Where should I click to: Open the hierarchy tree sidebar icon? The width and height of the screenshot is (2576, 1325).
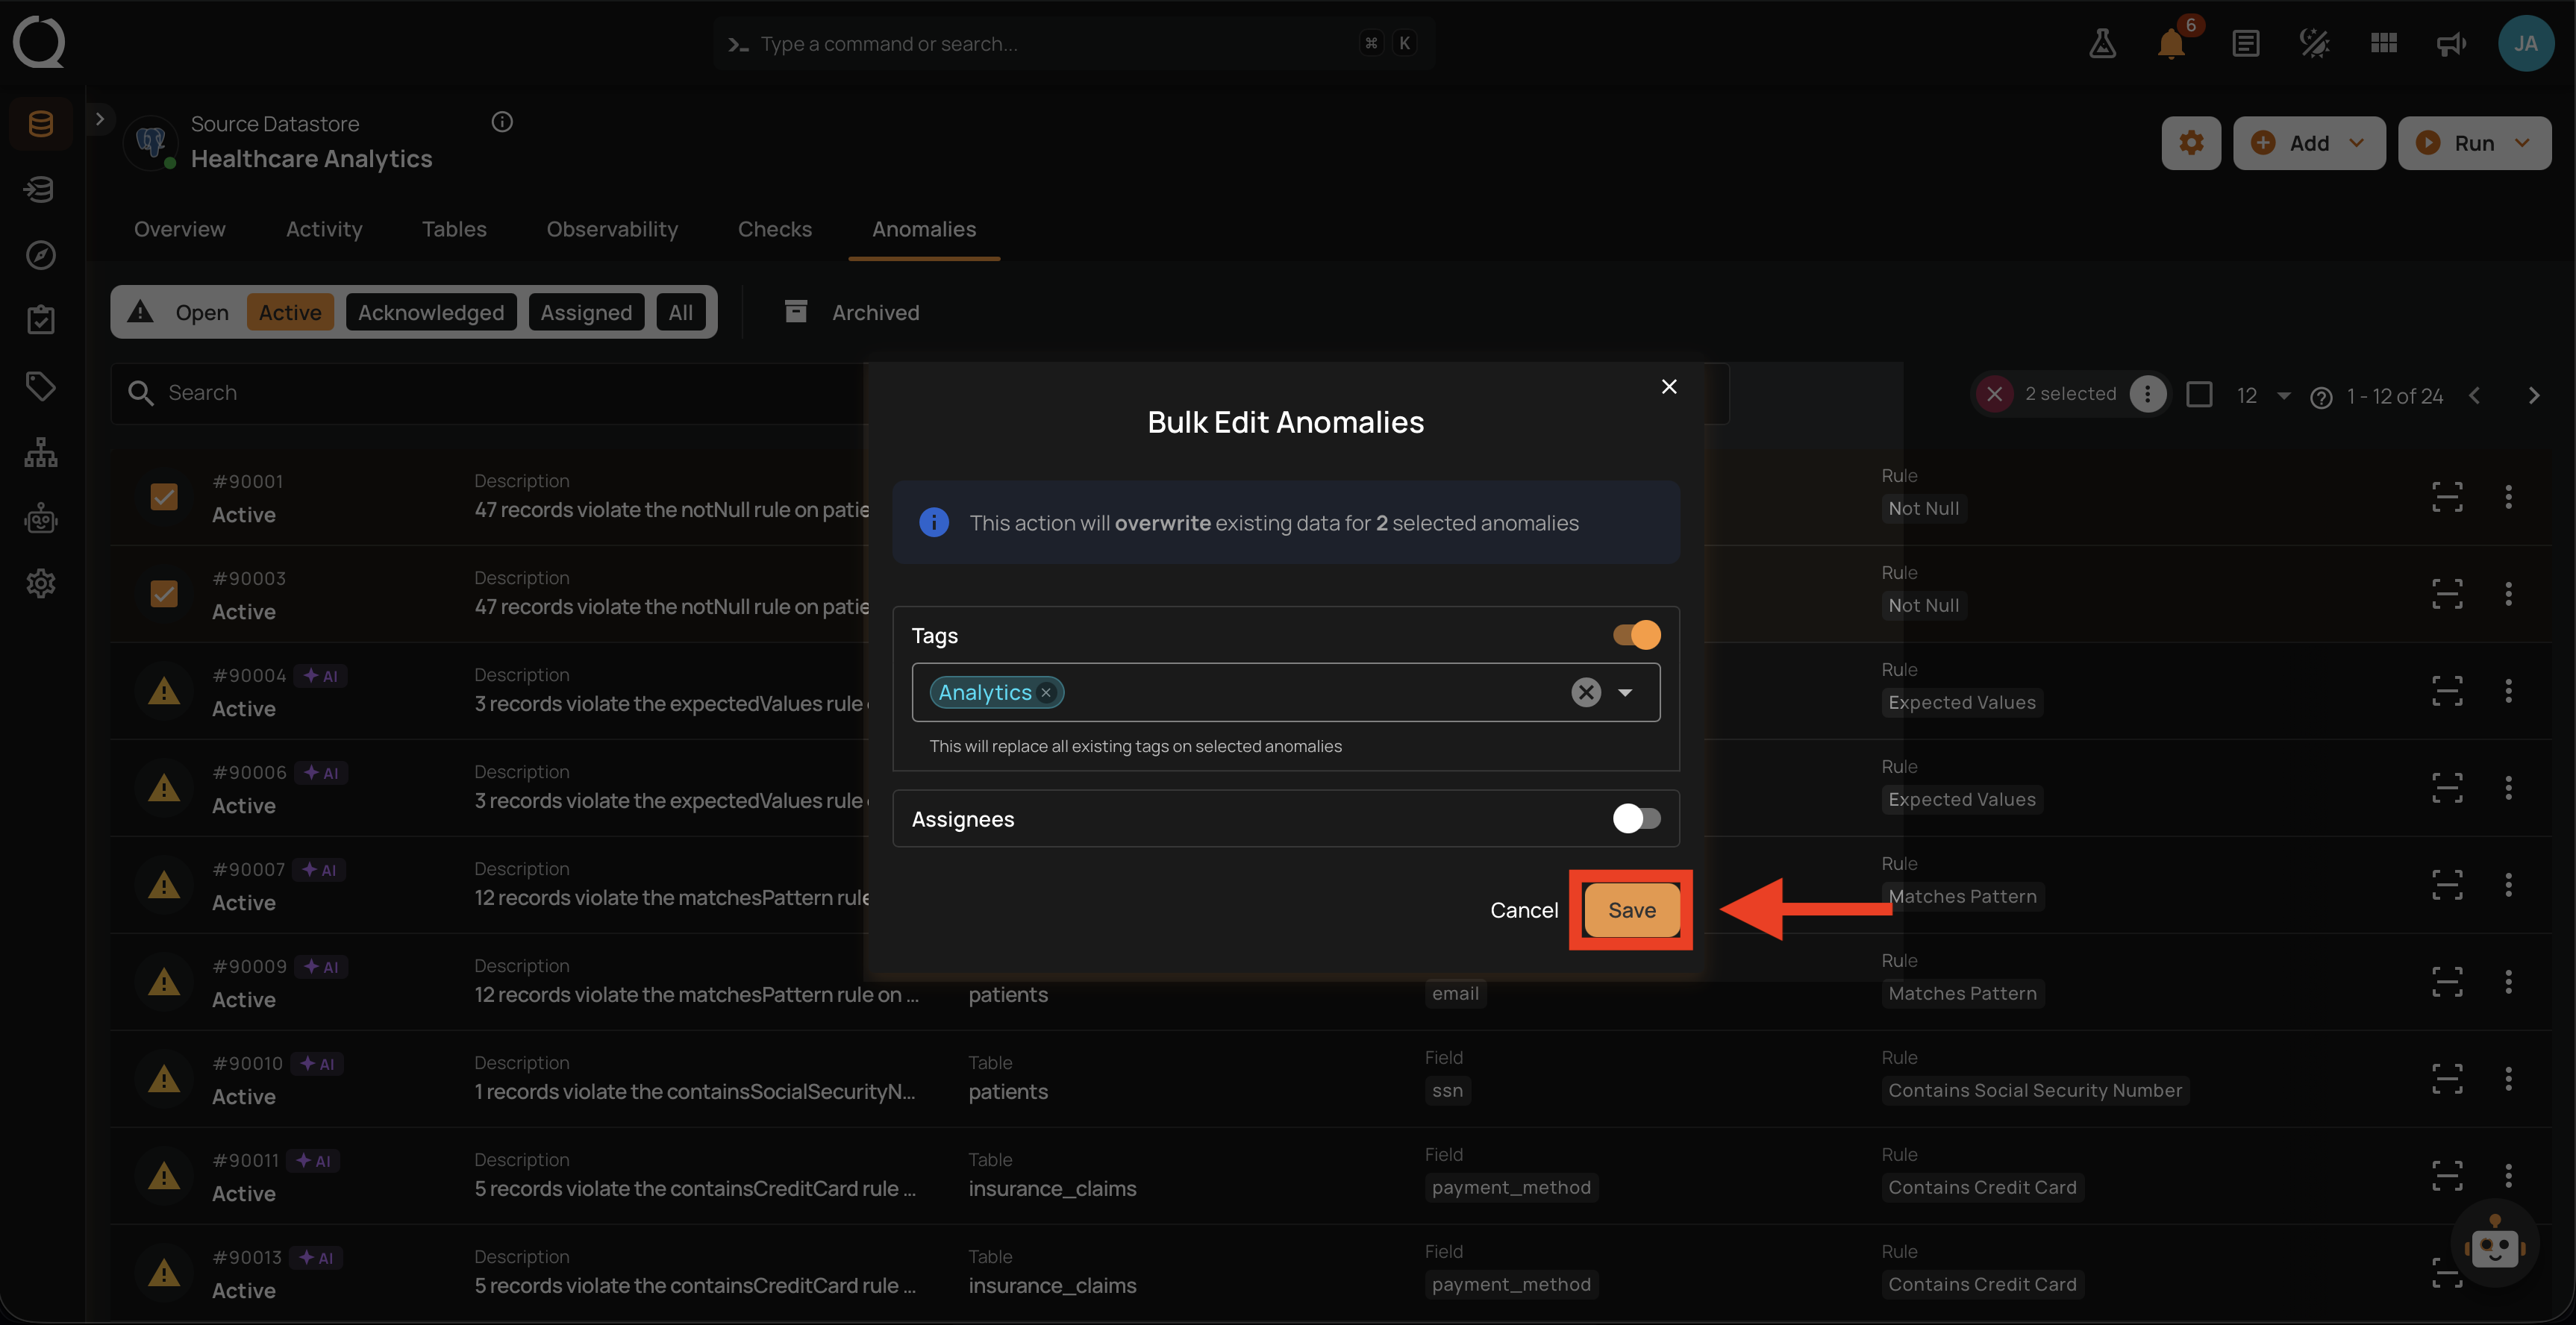[41, 452]
